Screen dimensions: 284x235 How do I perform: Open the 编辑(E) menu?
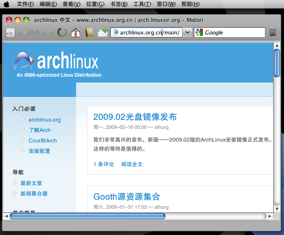48,4
